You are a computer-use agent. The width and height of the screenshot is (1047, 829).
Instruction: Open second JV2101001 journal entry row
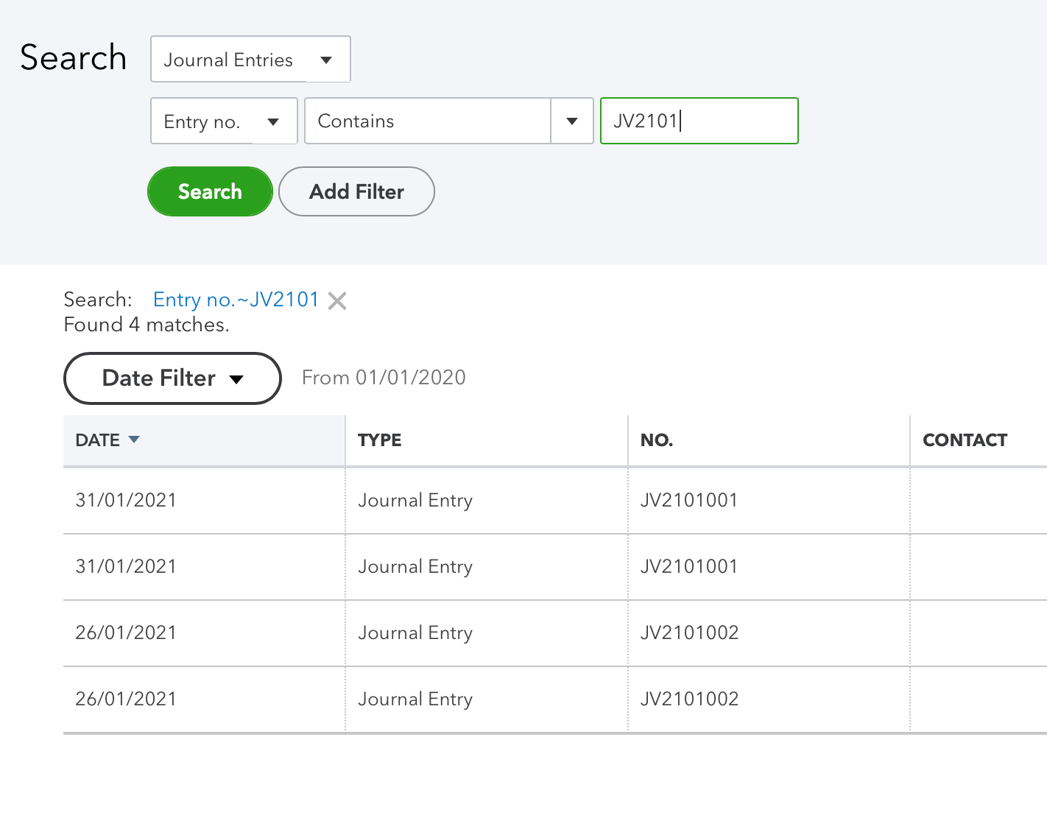coord(688,567)
